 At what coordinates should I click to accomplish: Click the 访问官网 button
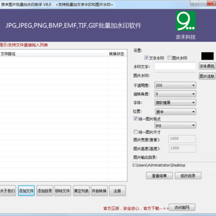click(182, 208)
